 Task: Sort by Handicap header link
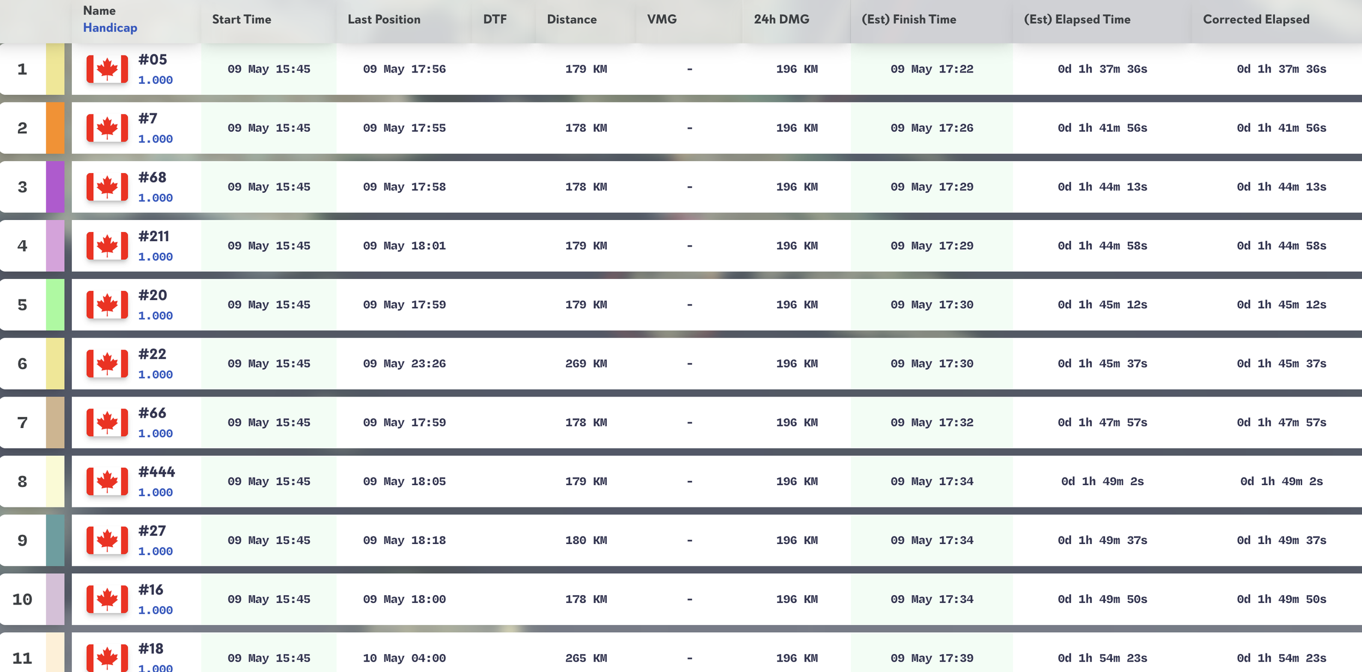pyautogui.click(x=110, y=28)
